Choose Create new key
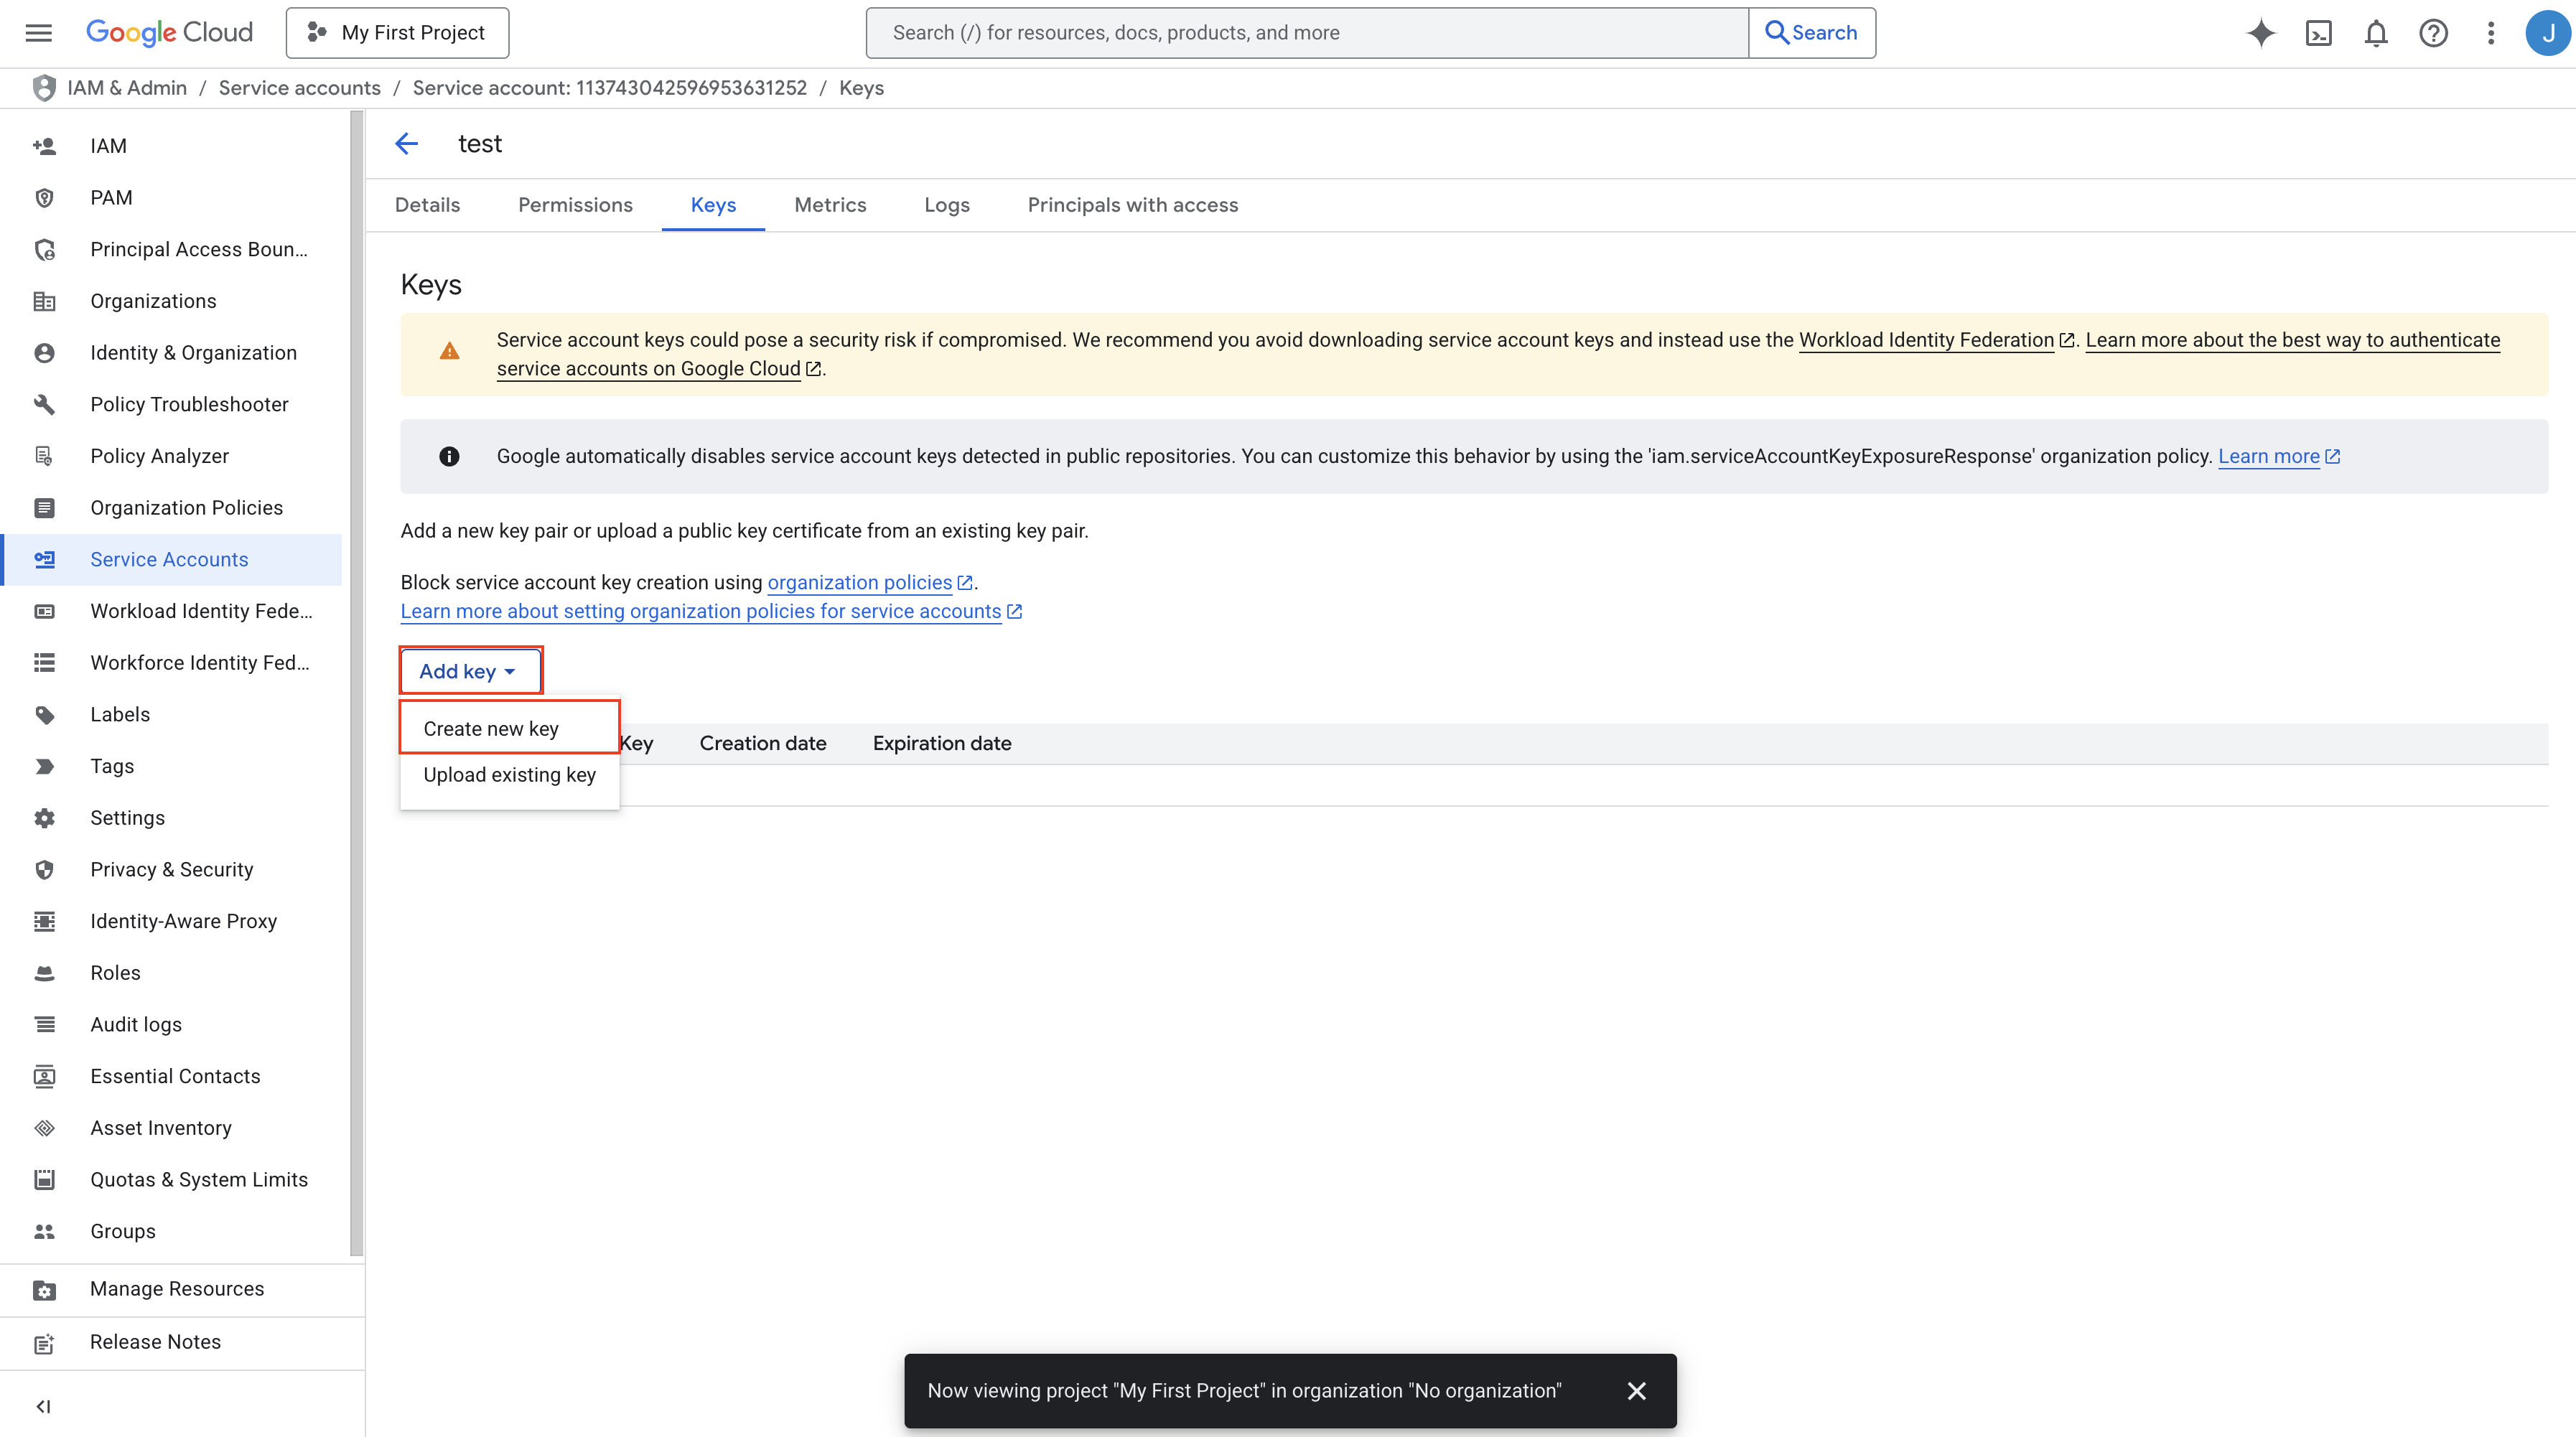 coord(509,728)
